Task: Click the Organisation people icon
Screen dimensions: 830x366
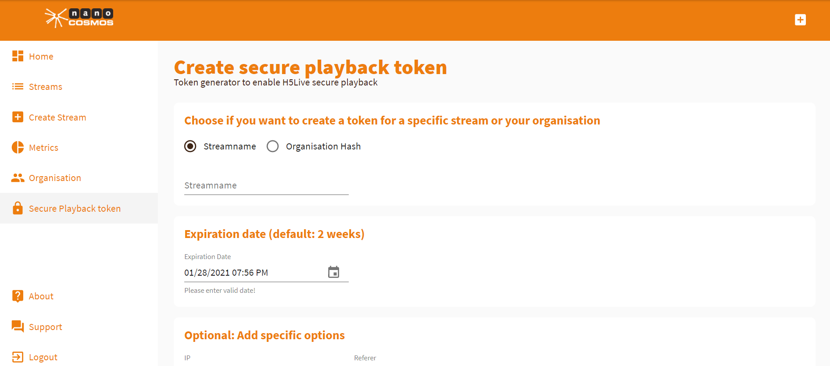Action: [18, 178]
